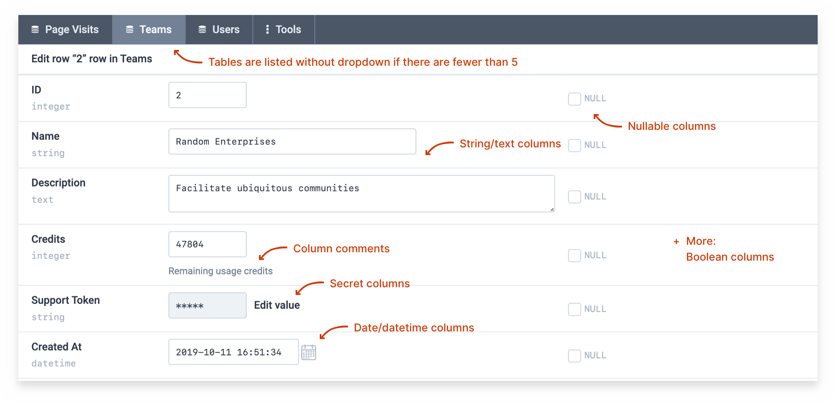Click the Name text field
This screenshot has width=836, height=403.
point(292,142)
